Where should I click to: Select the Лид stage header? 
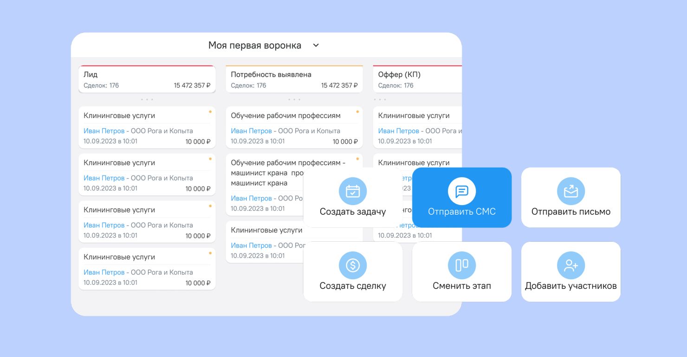point(147,80)
